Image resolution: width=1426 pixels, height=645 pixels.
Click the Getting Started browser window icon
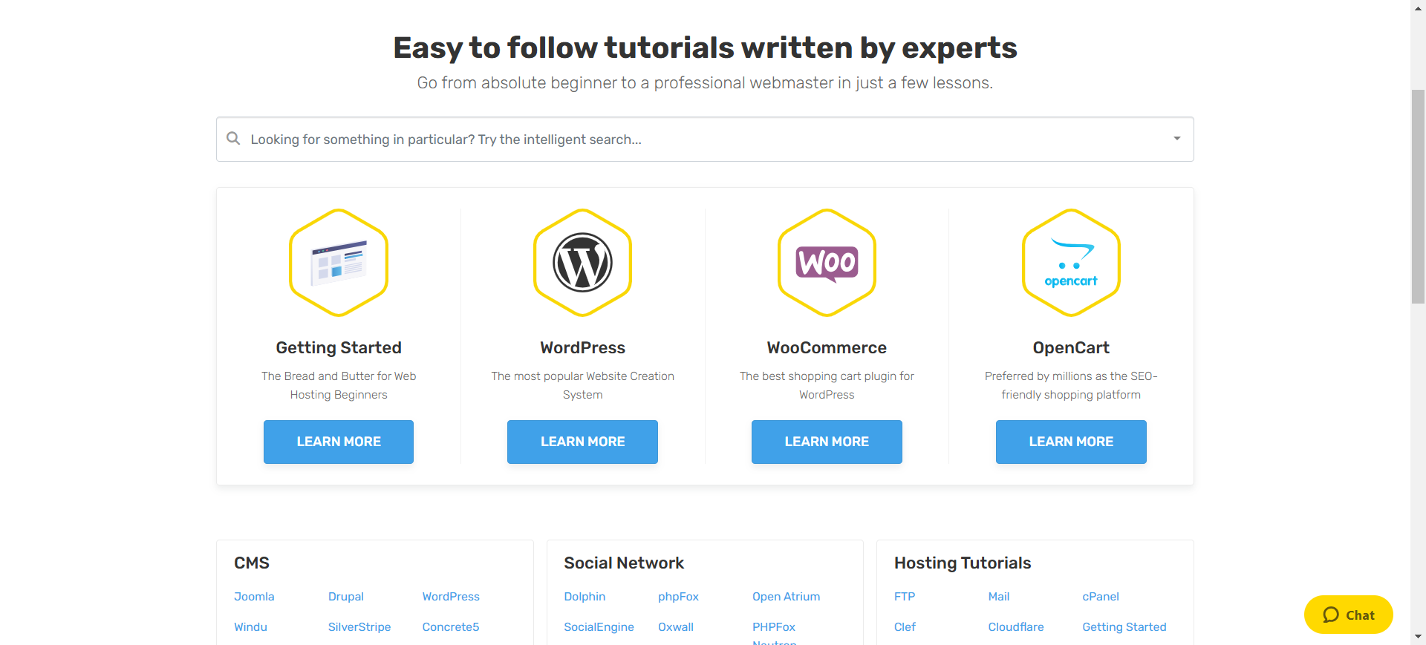point(338,262)
